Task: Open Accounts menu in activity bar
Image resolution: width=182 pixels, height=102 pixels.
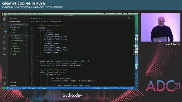Action: coord(5,78)
